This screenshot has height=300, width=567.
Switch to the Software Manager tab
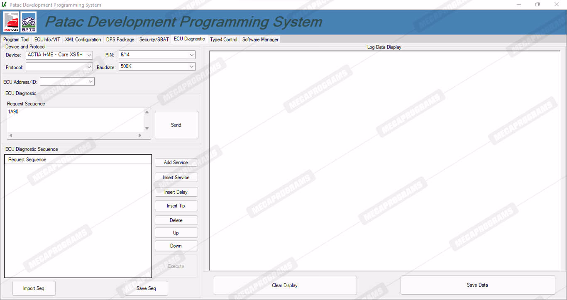click(260, 39)
